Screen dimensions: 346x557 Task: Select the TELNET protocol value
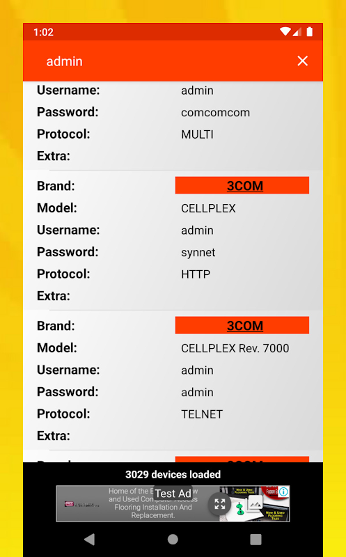coord(202,414)
